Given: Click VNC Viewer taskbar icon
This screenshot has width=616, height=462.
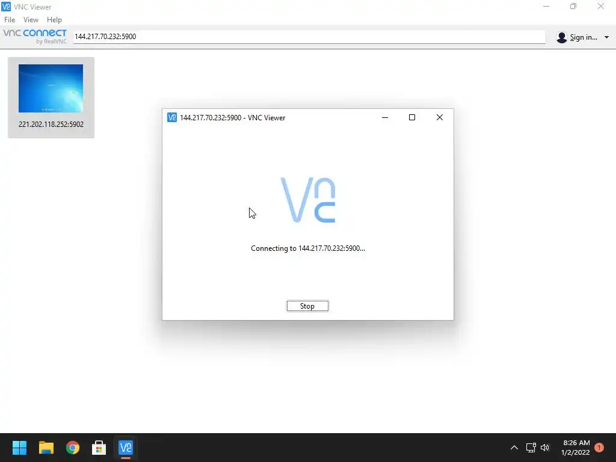Looking at the screenshot, I should pos(126,448).
